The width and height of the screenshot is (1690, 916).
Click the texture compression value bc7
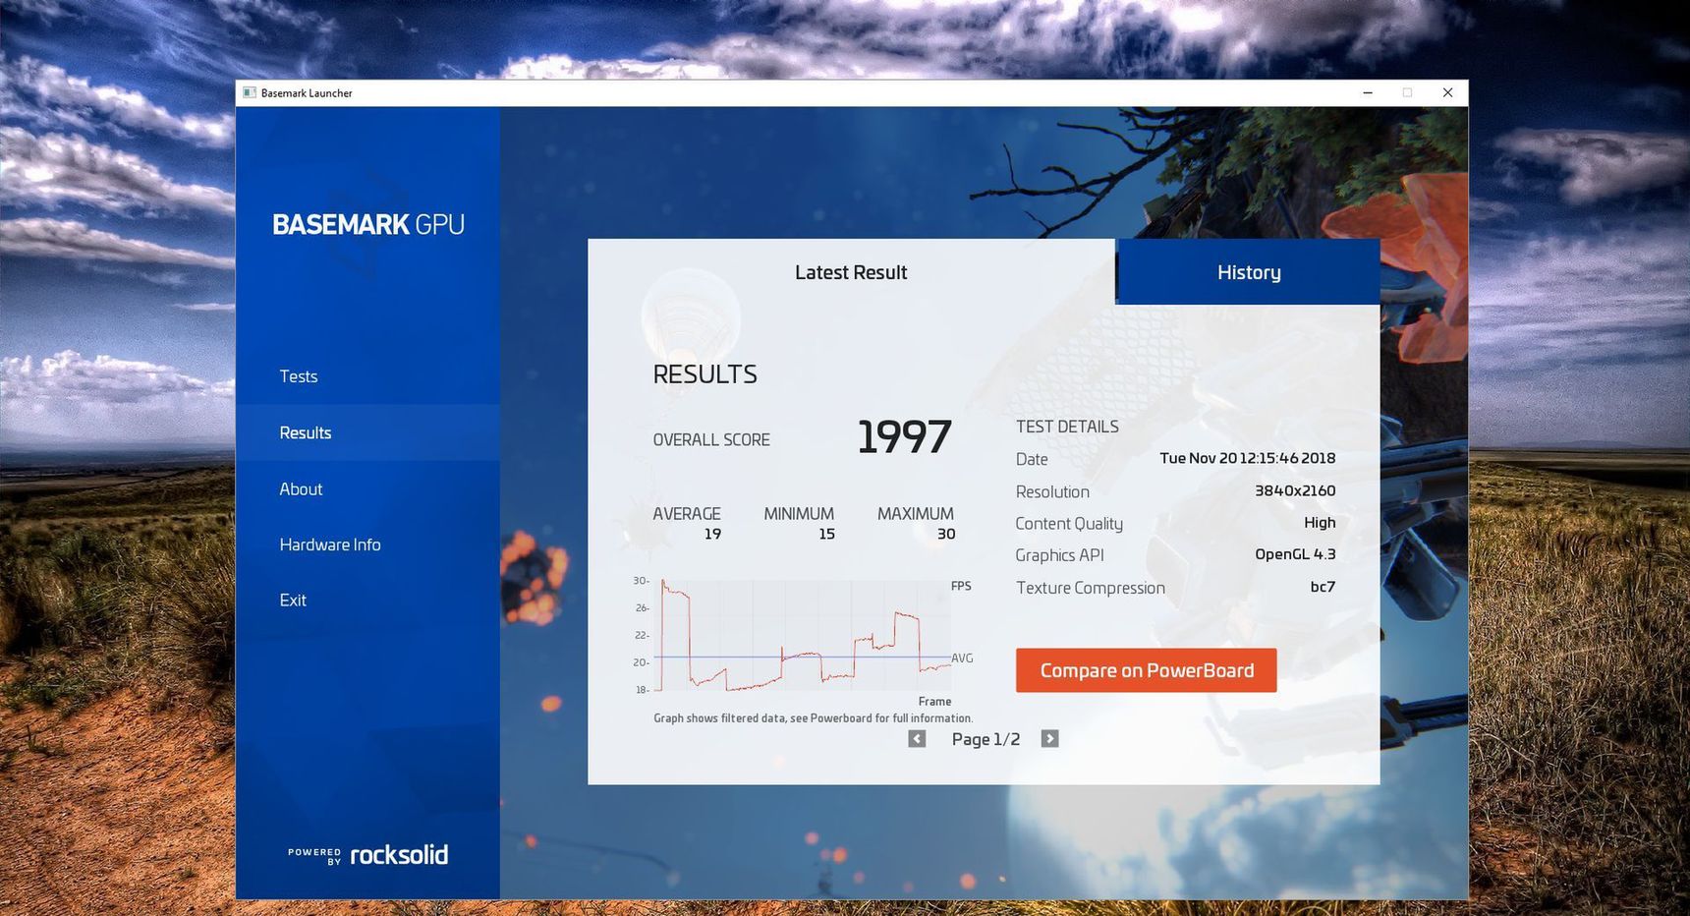[x=1323, y=587]
